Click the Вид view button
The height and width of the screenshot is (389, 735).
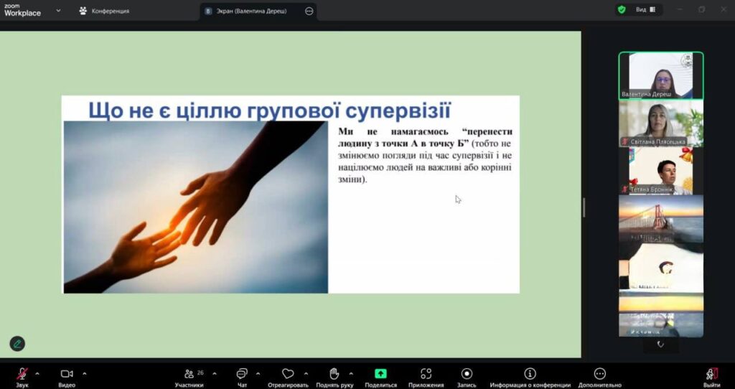coord(640,9)
